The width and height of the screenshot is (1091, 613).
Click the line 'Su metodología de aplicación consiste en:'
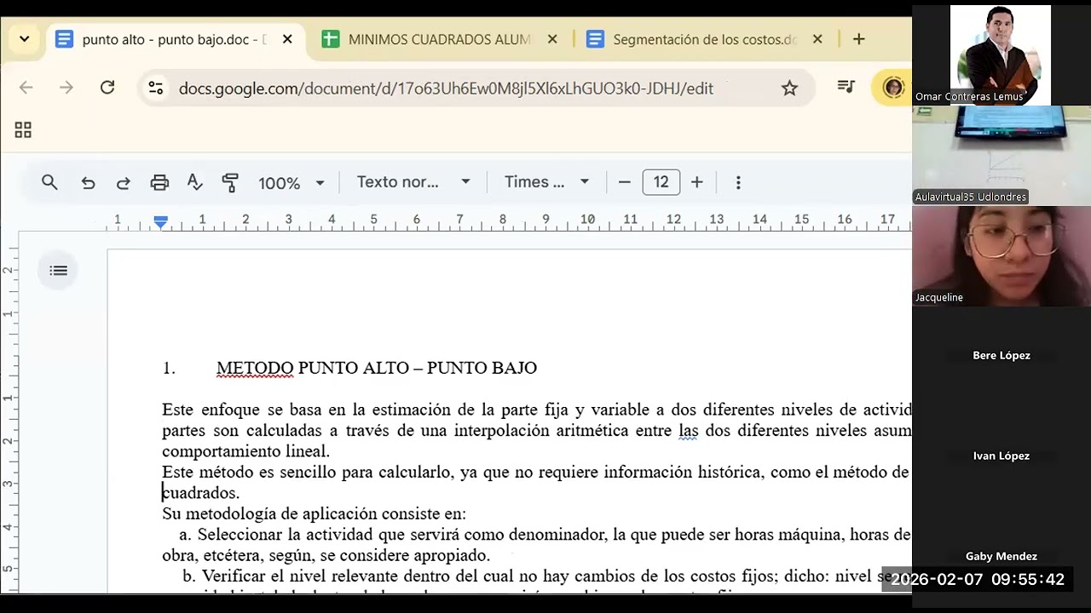[314, 514]
